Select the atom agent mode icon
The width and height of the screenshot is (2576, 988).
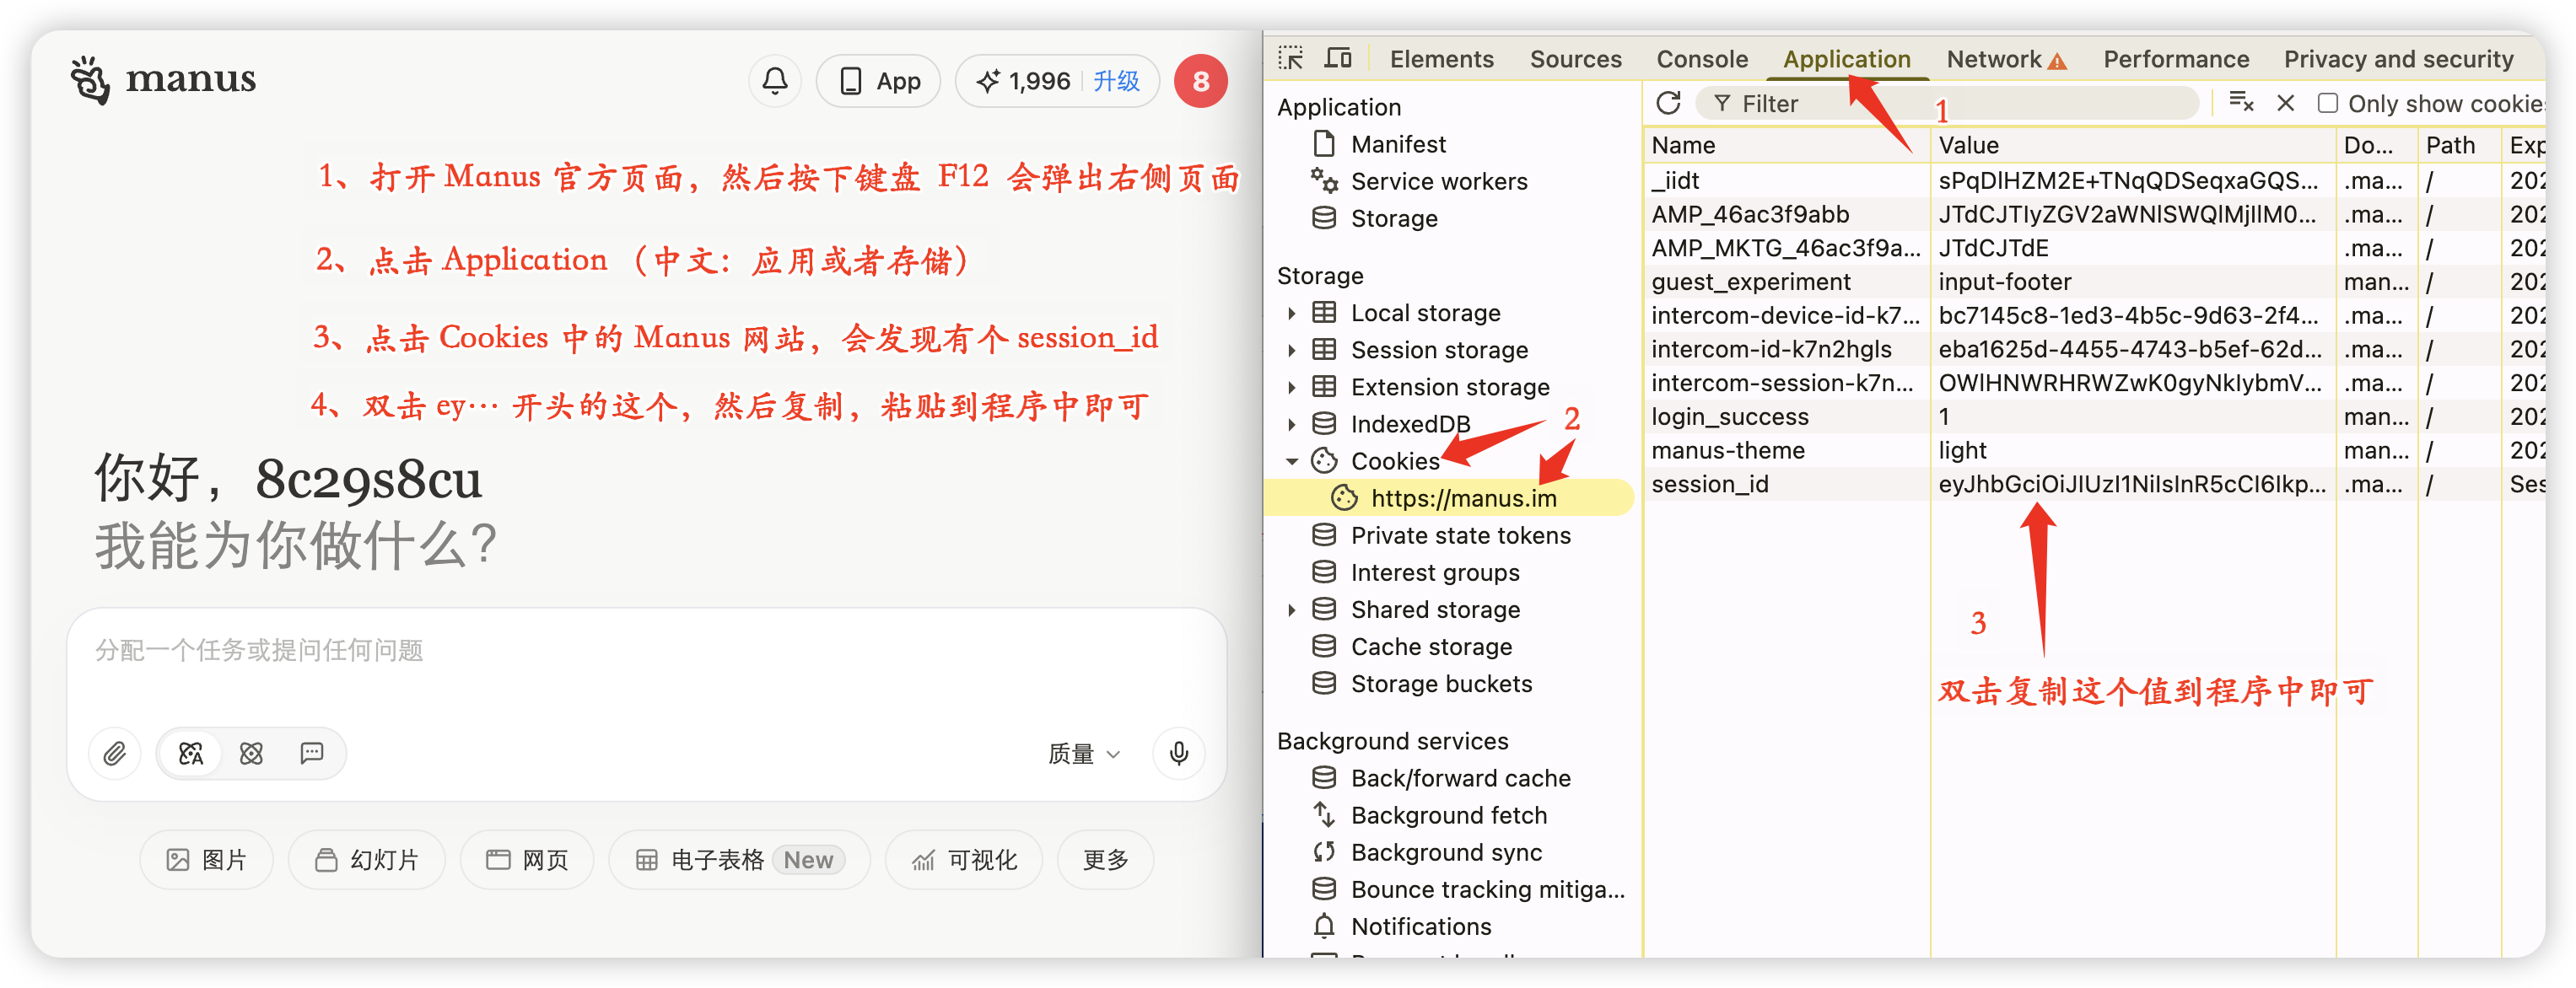(x=251, y=754)
